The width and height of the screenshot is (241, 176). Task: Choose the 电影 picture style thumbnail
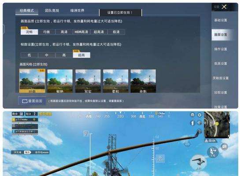143,81
